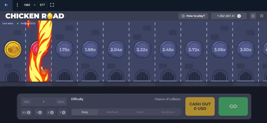Choose Easy difficulty
Viewport: 267px width, 123px height.
tap(85, 112)
